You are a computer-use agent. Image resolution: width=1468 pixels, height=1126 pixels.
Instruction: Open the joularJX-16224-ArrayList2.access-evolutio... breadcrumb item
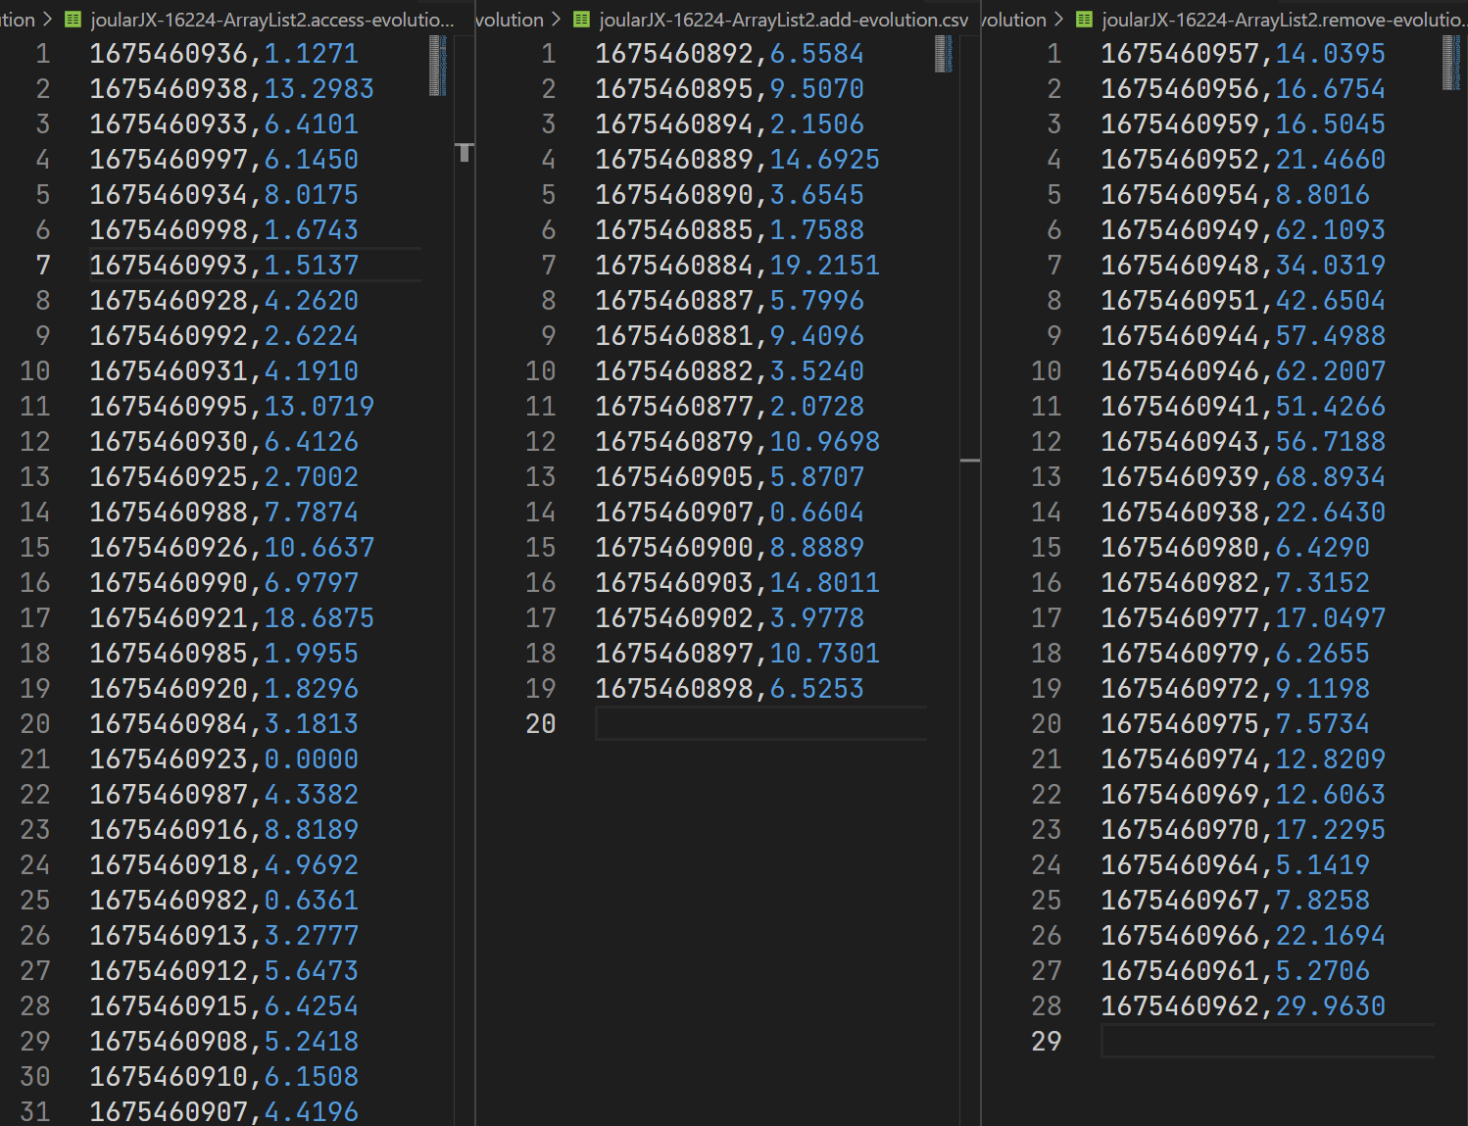[x=272, y=20]
